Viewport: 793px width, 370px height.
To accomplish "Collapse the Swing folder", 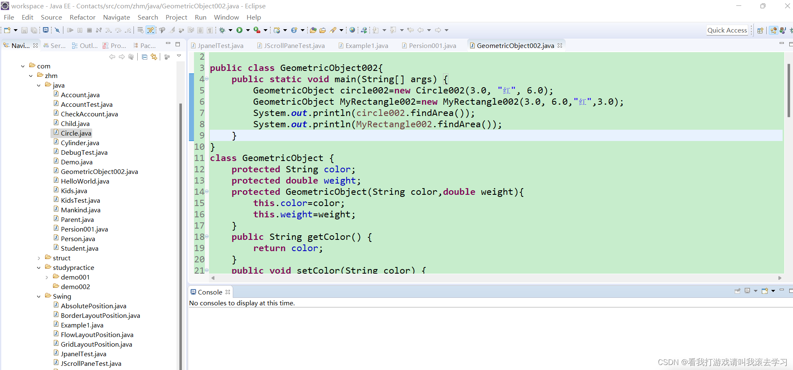I will [x=39, y=297].
